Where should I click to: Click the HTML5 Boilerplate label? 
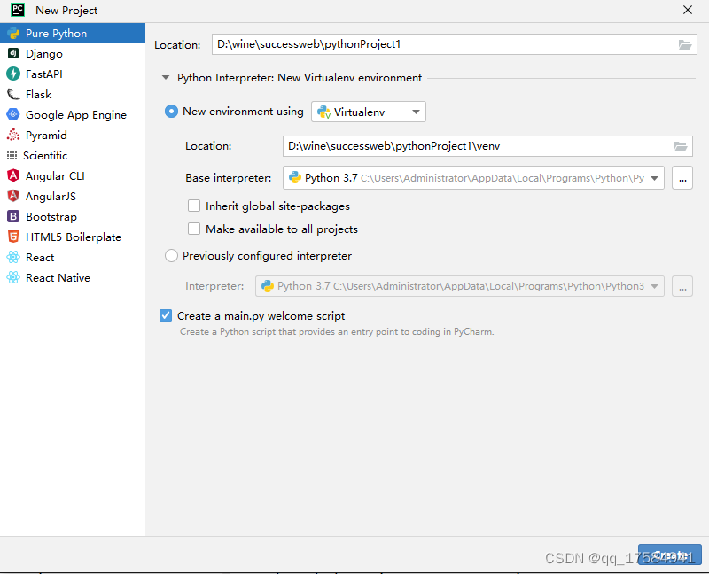[x=74, y=237]
